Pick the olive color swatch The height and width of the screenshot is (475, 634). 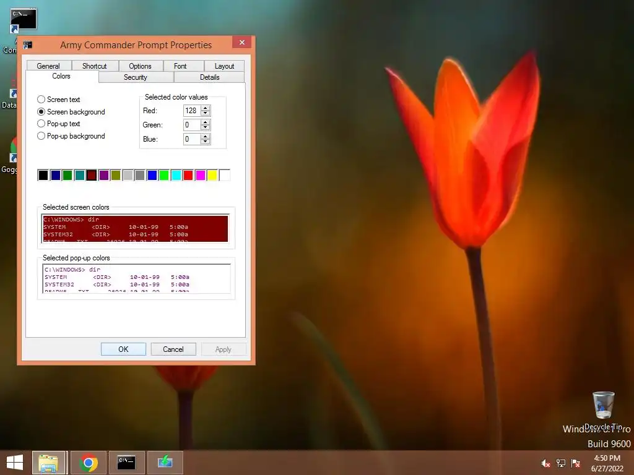[116, 175]
